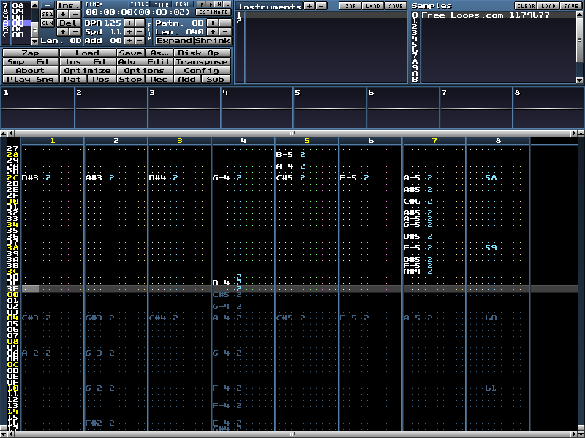
Task: Toggle the P prospective button
Action: click(x=210, y=4)
